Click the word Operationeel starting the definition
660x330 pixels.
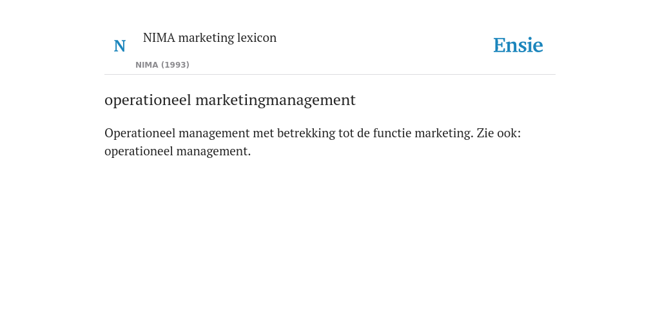click(x=140, y=133)
